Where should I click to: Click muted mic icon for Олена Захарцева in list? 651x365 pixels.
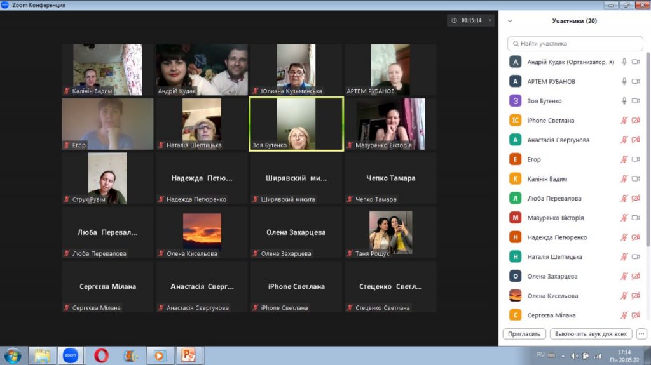point(624,276)
